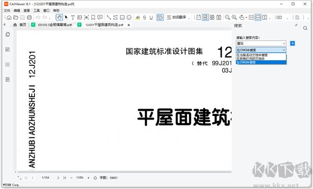Open the annotations panel in left sidebar
Viewport: 313px width, 189px height.
pyautogui.click(x=8, y=50)
